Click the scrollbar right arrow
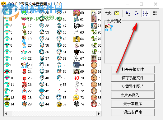Viewport: 163px width, 120px height. (99, 113)
